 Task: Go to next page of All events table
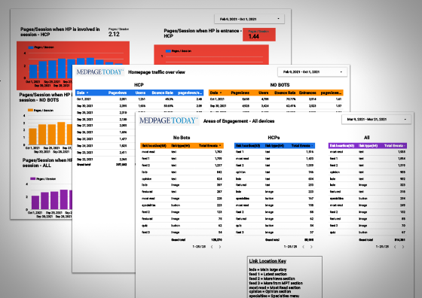coord(403,247)
